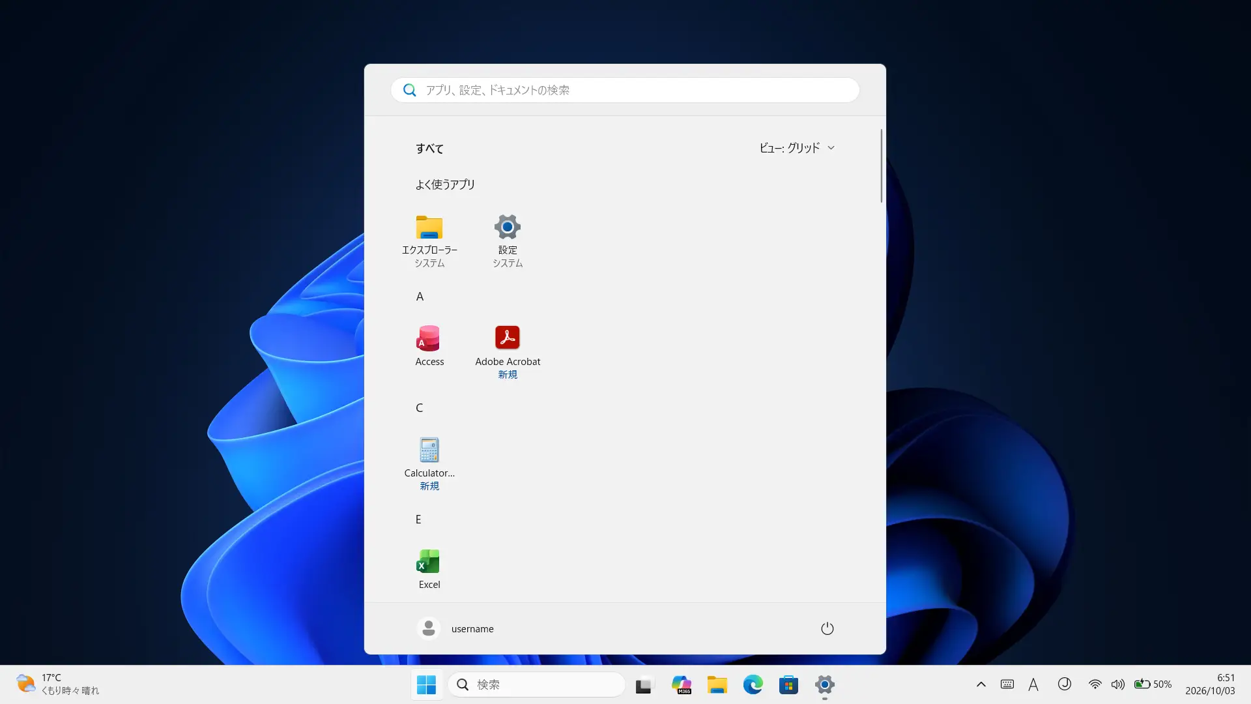Launch Excel from the app list

point(429,569)
